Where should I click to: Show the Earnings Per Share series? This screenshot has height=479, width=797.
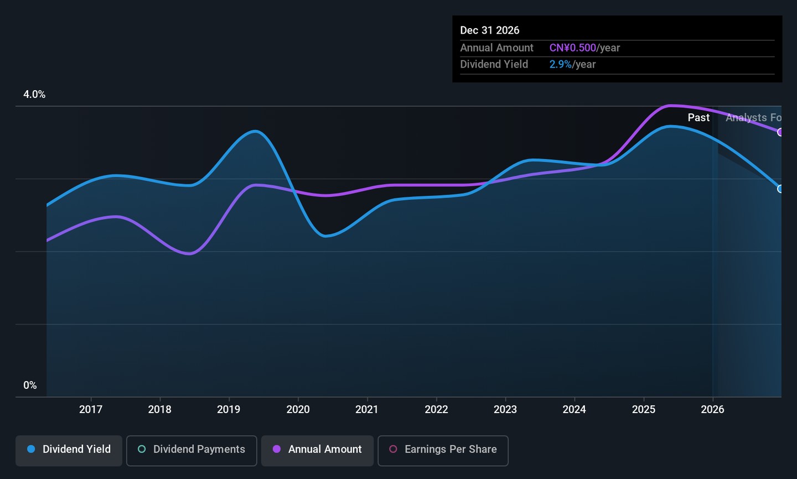click(x=443, y=450)
